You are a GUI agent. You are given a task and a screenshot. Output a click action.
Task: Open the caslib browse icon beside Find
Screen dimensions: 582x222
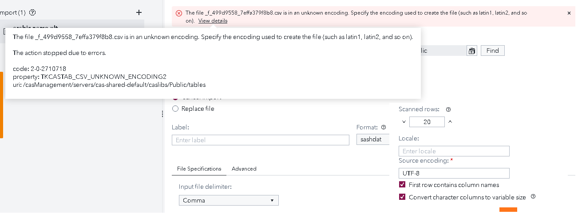[471, 51]
